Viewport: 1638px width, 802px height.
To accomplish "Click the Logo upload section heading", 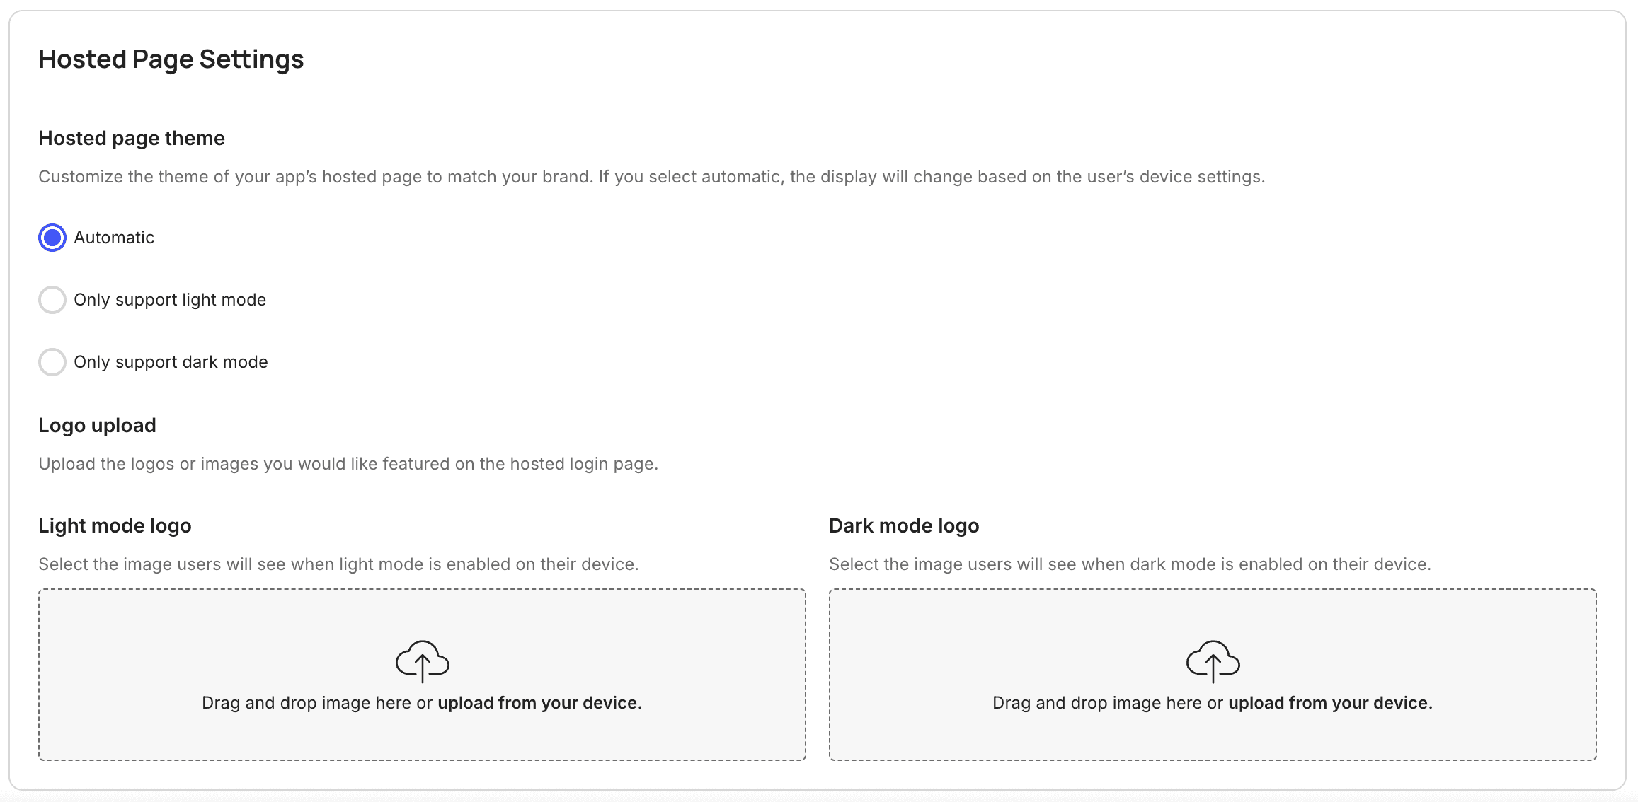I will point(97,425).
